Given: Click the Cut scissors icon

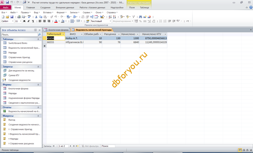Looking at the screenshot, I should [36, 17].
